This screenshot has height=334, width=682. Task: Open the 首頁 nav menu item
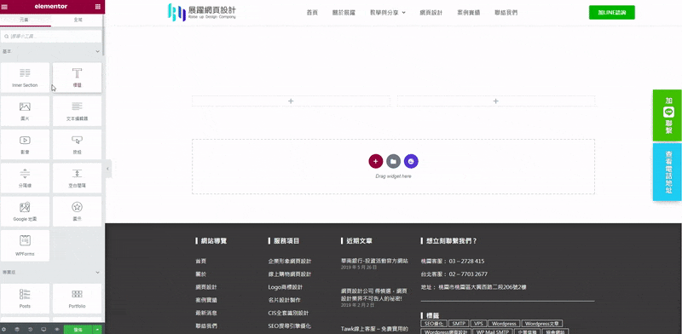312,13
